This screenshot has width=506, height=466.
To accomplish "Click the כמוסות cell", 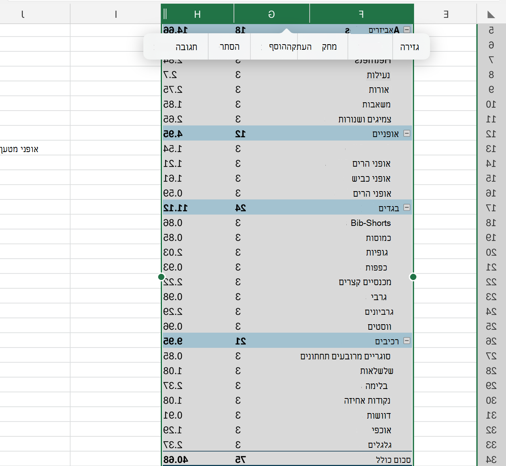I will click(x=378, y=238).
